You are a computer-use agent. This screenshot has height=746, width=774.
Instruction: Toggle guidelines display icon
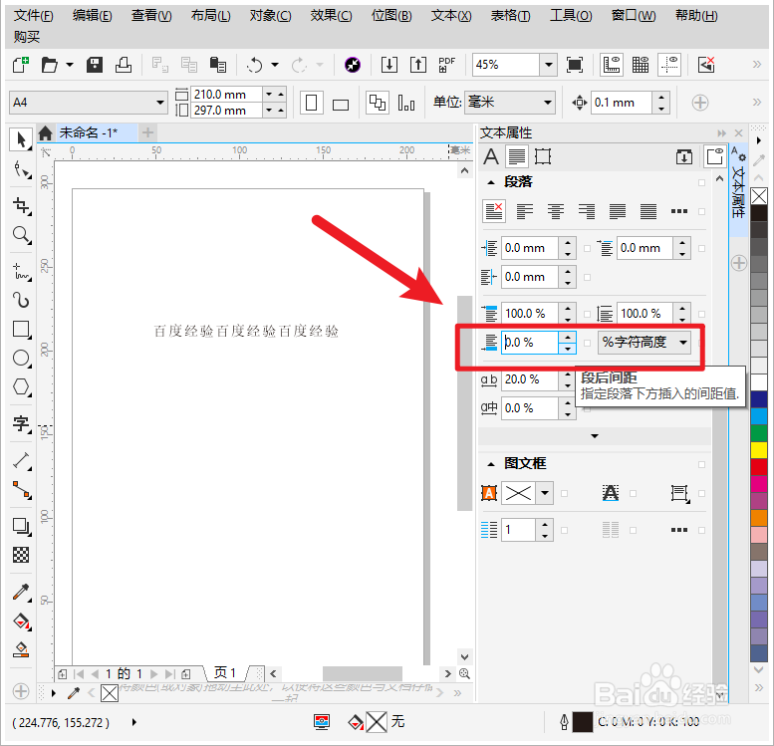tap(669, 65)
